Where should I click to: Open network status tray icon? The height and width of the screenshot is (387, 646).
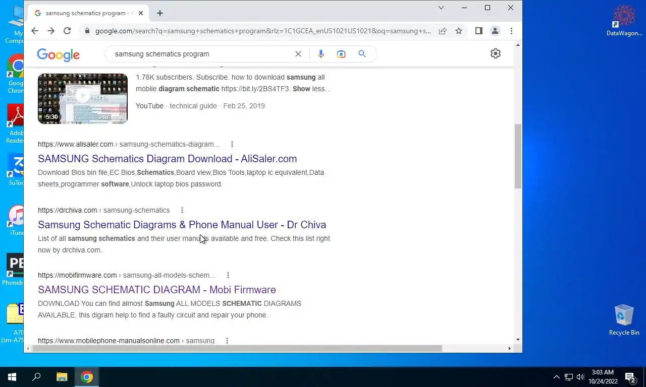569,377
